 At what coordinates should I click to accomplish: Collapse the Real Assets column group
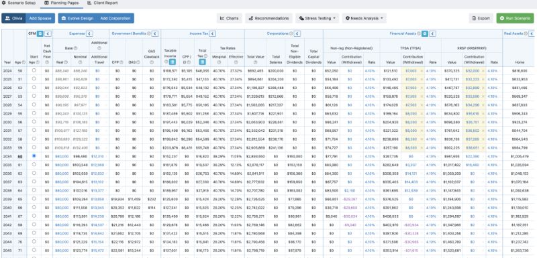(x=532, y=34)
